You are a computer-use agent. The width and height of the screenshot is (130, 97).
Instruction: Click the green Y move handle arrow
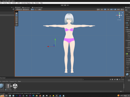pyautogui.click(x=55, y=40)
